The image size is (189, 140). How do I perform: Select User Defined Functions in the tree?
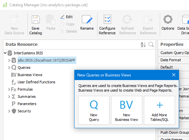(36, 82)
